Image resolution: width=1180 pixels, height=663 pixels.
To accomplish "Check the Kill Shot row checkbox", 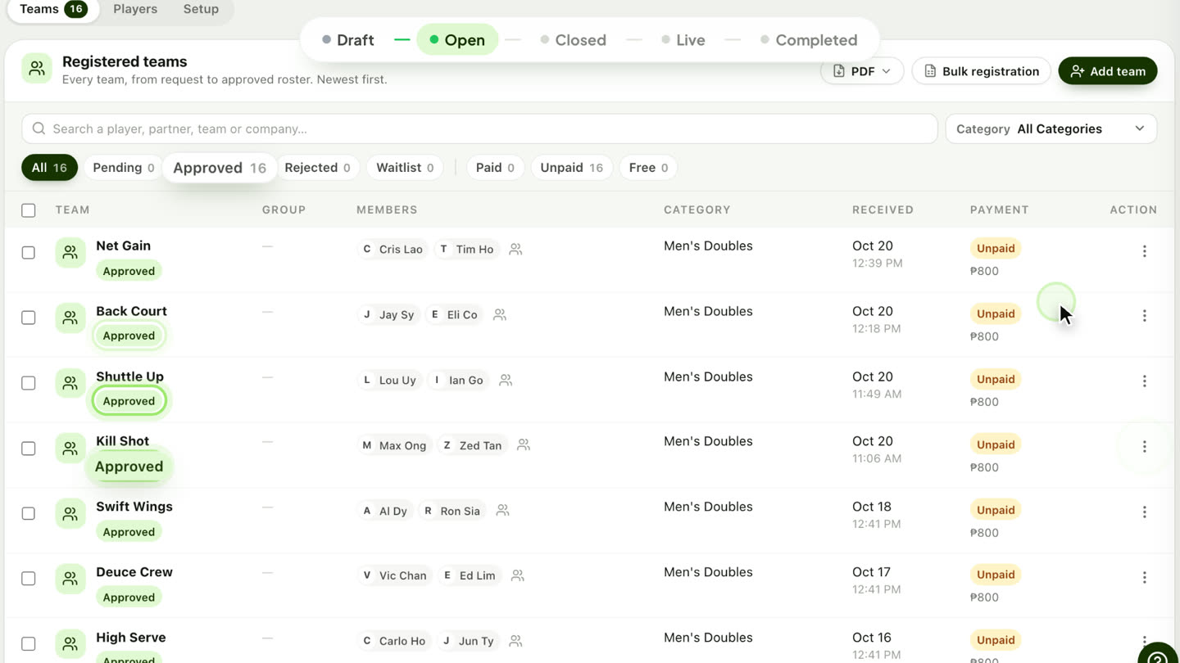I will point(29,449).
